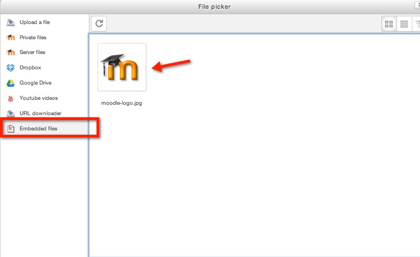Screen dimensions: 420x257
Task: Click the Embedded files icon
Action: coord(11,129)
